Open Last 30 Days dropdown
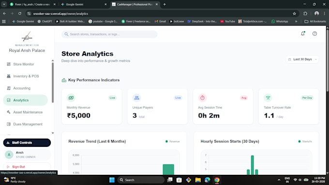The width and height of the screenshot is (329, 185). (x=302, y=59)
